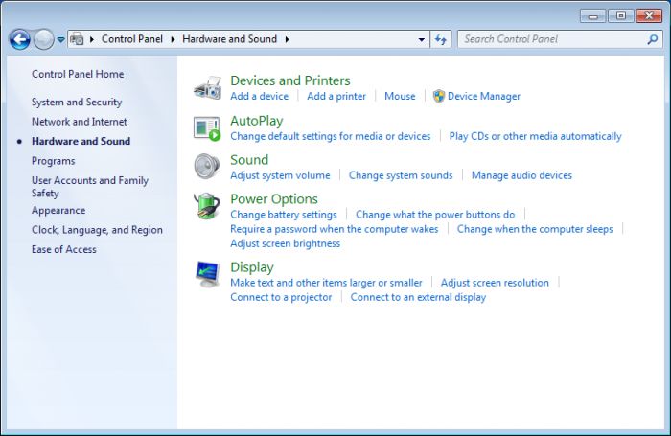This screenshot has height=436, width=671.
Task: Open Power Options heading
Action: (x=274, y=199)
